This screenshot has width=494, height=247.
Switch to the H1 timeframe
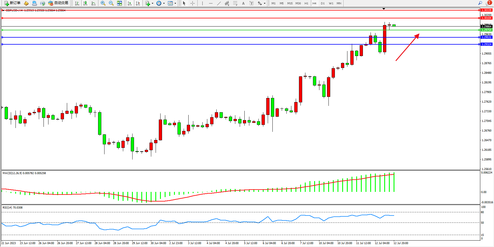[x=306, y=3]
